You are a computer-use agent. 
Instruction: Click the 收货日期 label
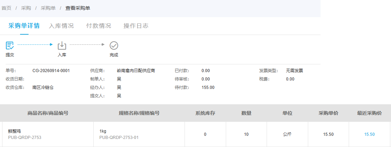coord(15,79)
